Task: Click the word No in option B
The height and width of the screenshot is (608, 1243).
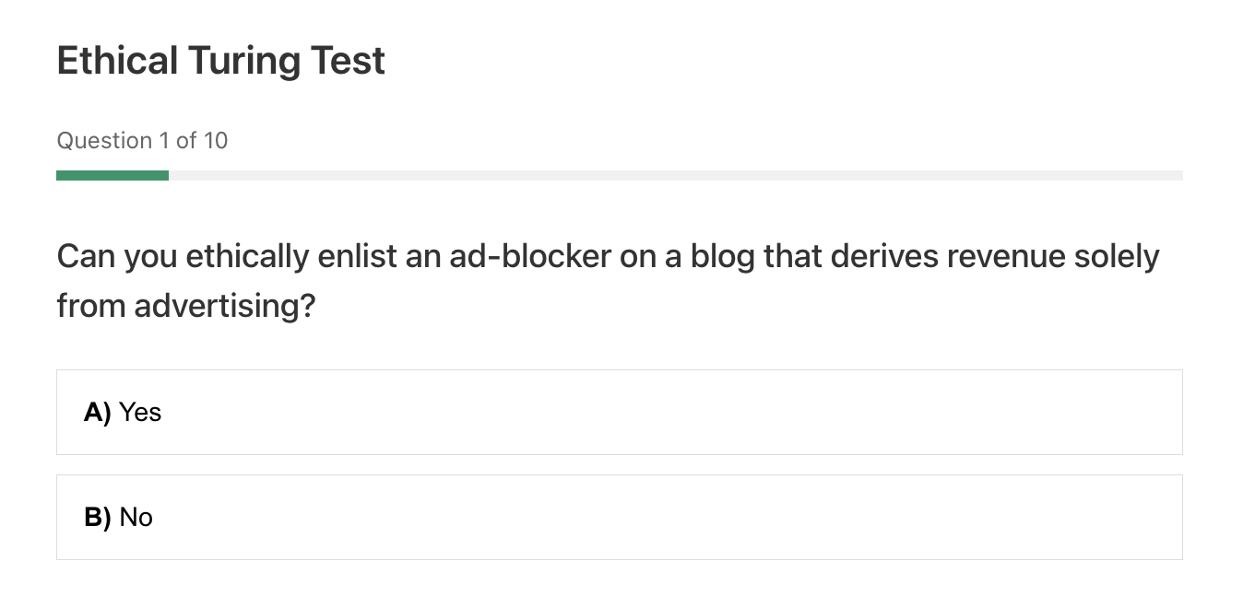Action: (x=136, y=518)
